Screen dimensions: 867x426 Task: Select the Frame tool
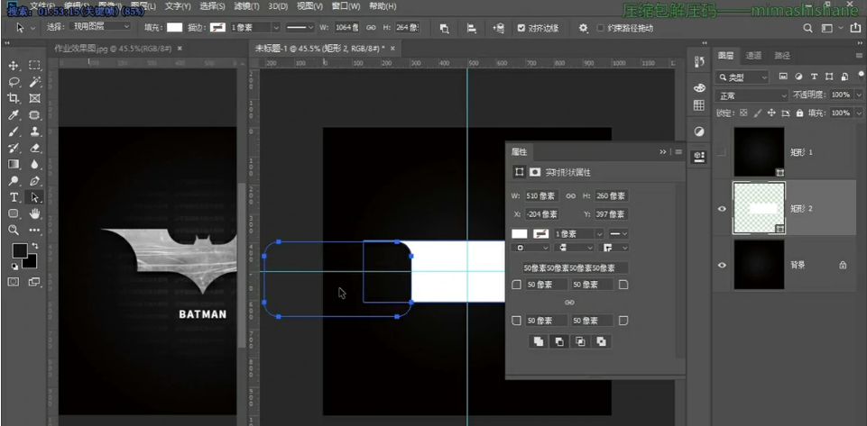tap(35, 99)
